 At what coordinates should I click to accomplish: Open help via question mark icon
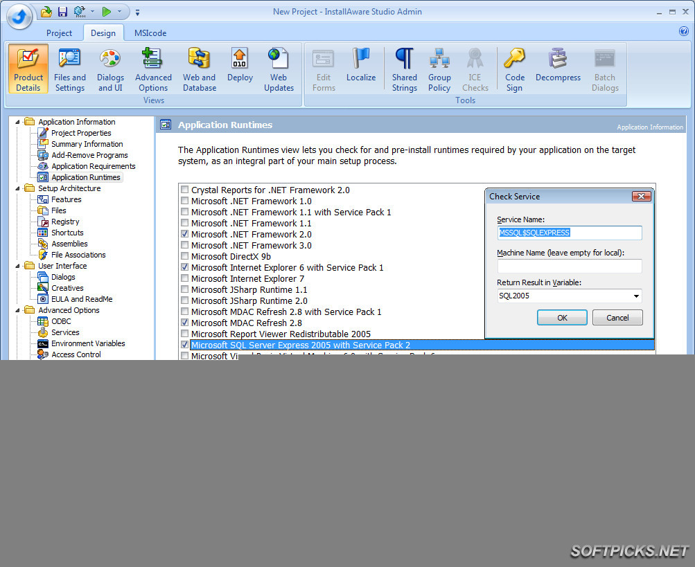[x=683, y=31]
